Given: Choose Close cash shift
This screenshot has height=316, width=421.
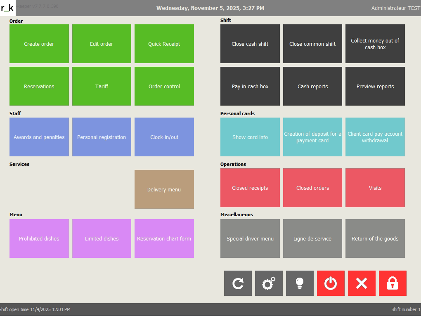Looking at the screenshot, I should tap(250, 44).
